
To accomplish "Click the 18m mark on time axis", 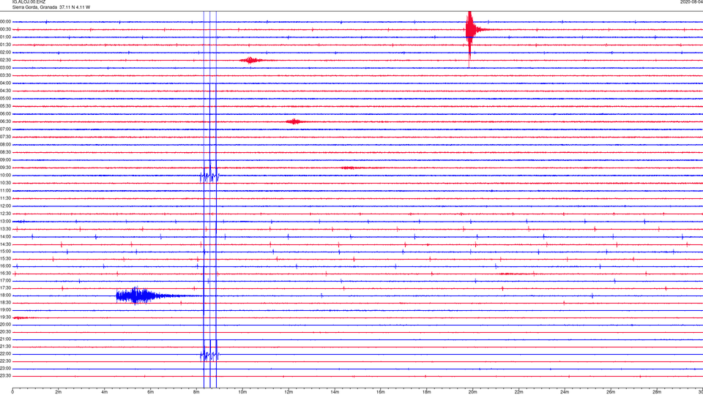I will 426,392.
